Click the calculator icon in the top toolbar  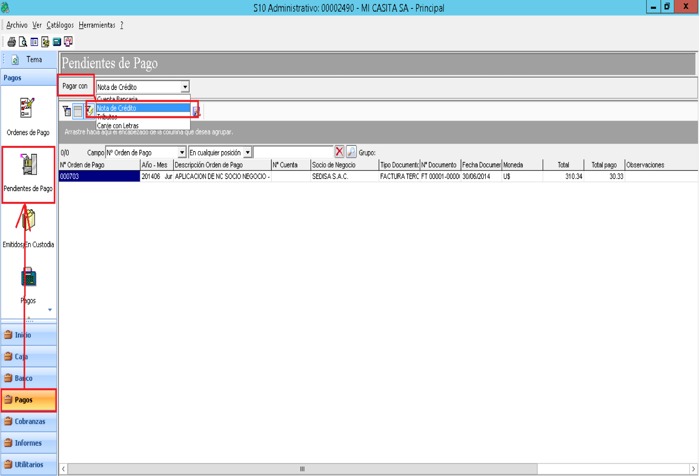pyautogui.click(x=57, y=42)
